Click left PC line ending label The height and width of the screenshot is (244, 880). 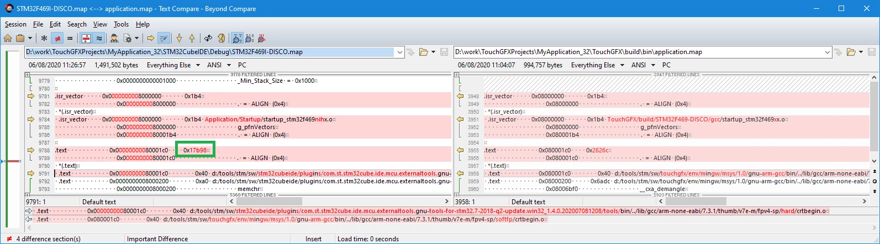pyautogui.click(x=242, y=65)
